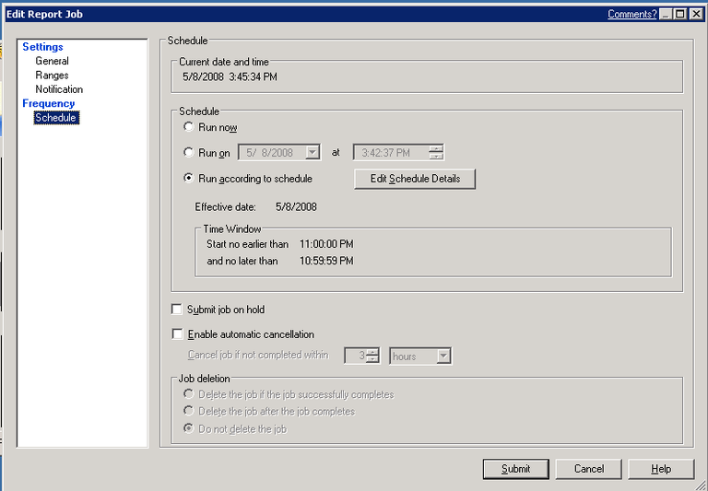708x491 pixels.
Task: Cancel the report job edit
Action: (x=588, y=469)
